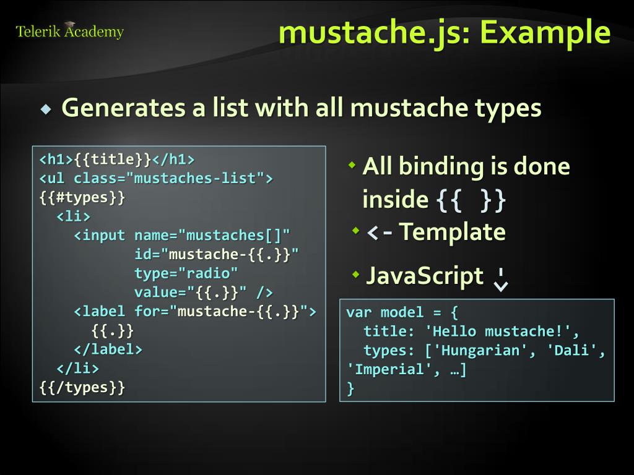The image size is (634, 475).
Task: Click the line "'Imperial', …]"
Action: pyautogui.click(x=406, y=369)
